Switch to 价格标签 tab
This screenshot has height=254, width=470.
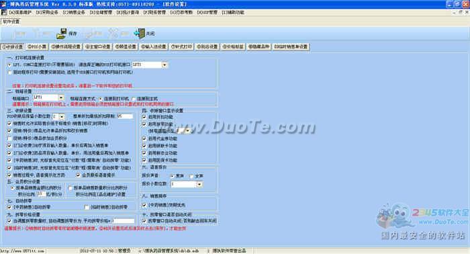pyautogui.click(x=233, y=47)
